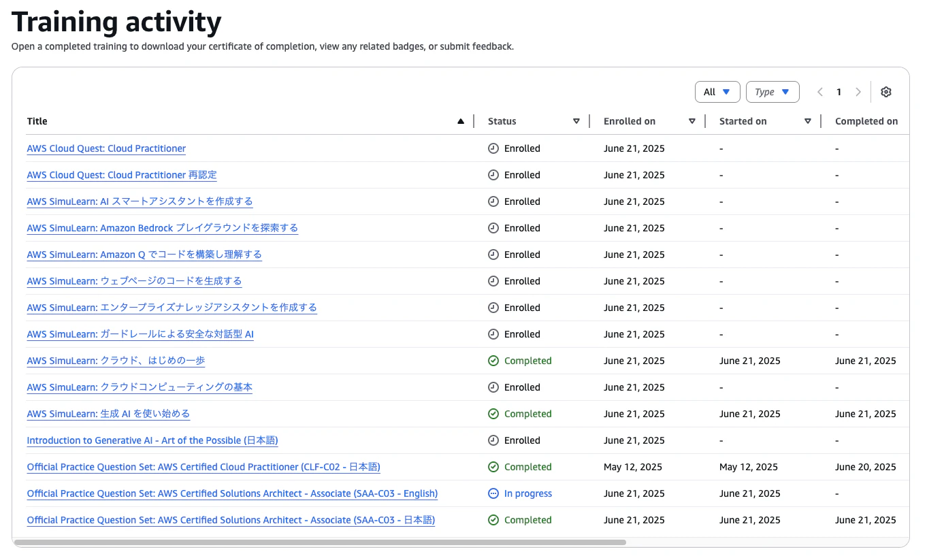Click Enrolled clock icon for AI スマートアシスタント row
Viewport: 927px width, 556px height.
493,201
